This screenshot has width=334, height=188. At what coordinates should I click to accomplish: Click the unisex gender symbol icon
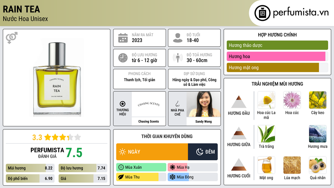(x=12, y=38)
